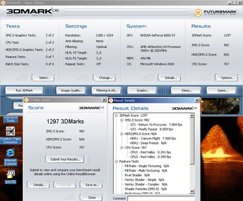Click the To Excel button
Image resolution: width=243 pixels, height=201 pixels.
pos(65,185)
